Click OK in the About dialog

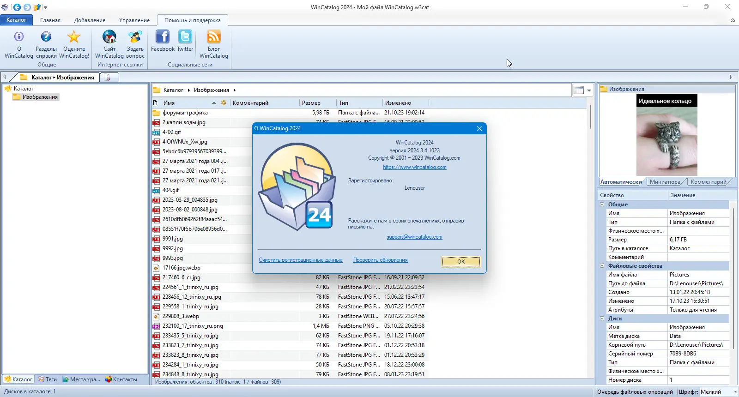pos(461,261)
